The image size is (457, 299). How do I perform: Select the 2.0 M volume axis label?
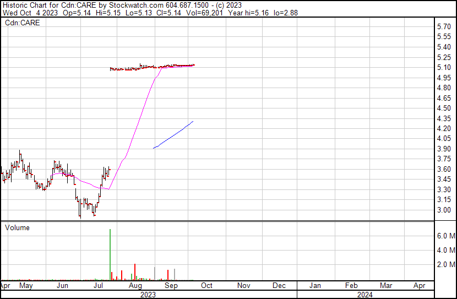tap(445, 265)
